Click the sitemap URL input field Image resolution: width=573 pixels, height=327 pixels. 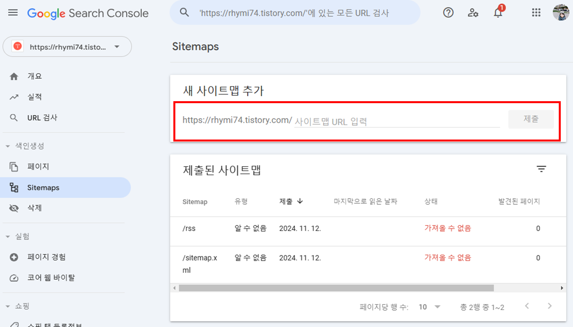pos(397,121)
